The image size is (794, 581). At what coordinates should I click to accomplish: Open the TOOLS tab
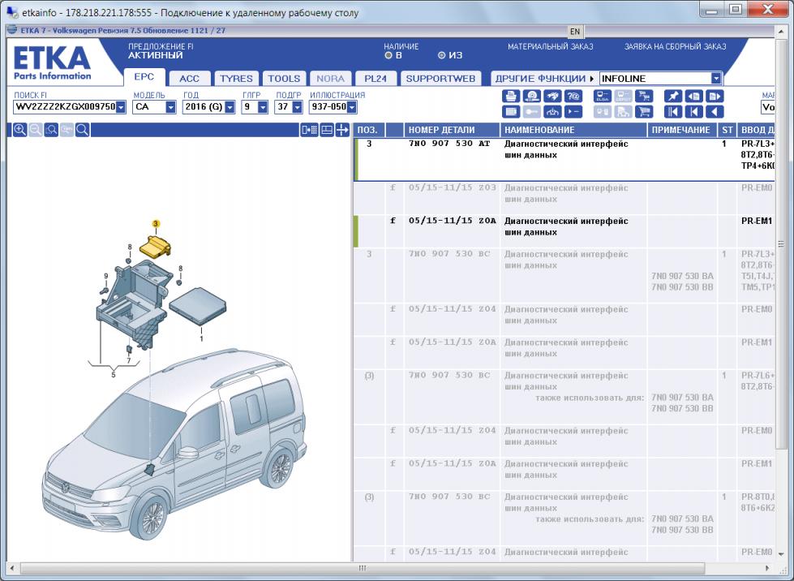tap(284, 79)
